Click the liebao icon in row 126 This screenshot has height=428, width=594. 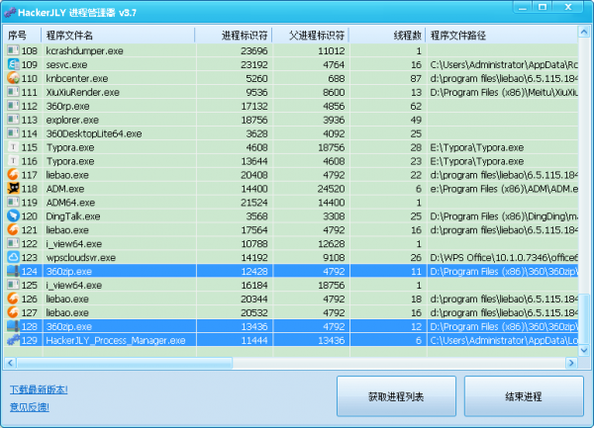[13, 299]
